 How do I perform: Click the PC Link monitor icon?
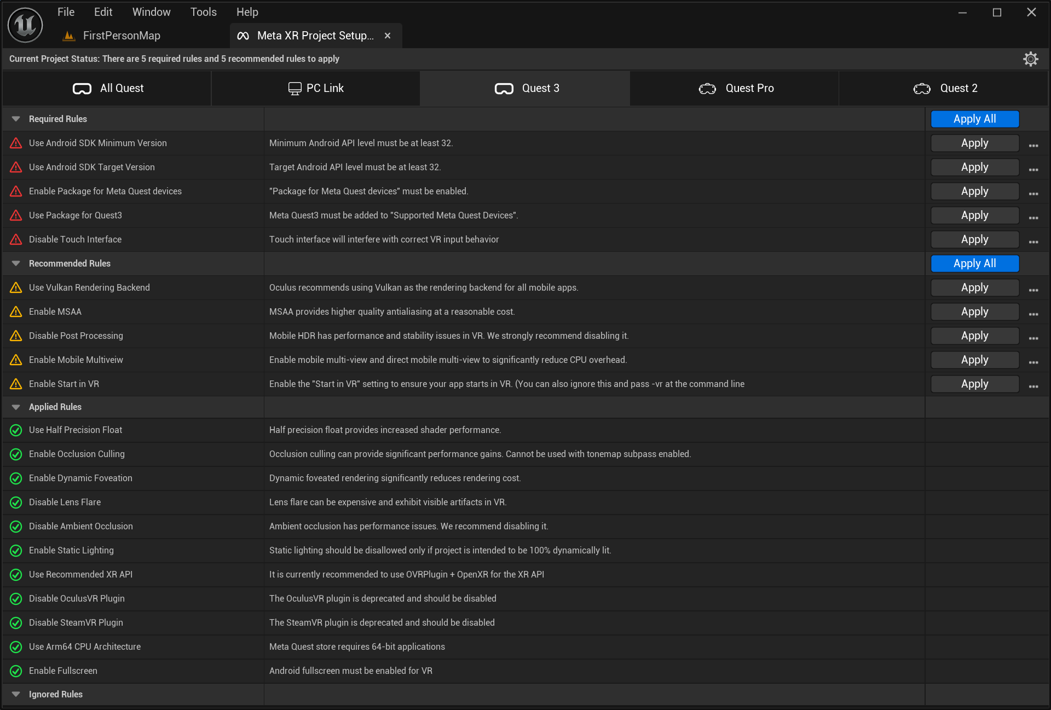tap(294, 88)
